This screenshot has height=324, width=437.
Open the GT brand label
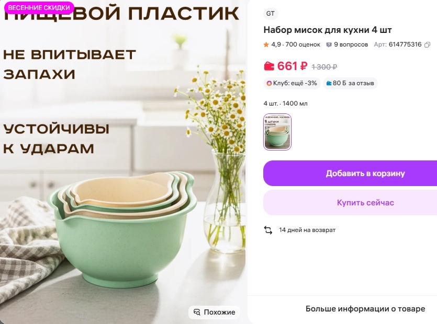[271, 14]
